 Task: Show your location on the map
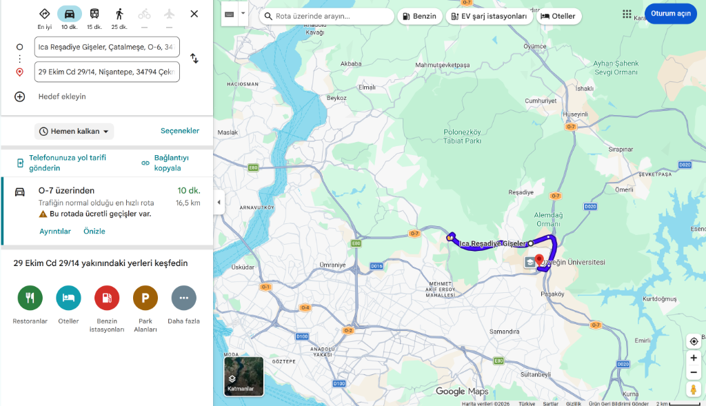coord(694,341)
